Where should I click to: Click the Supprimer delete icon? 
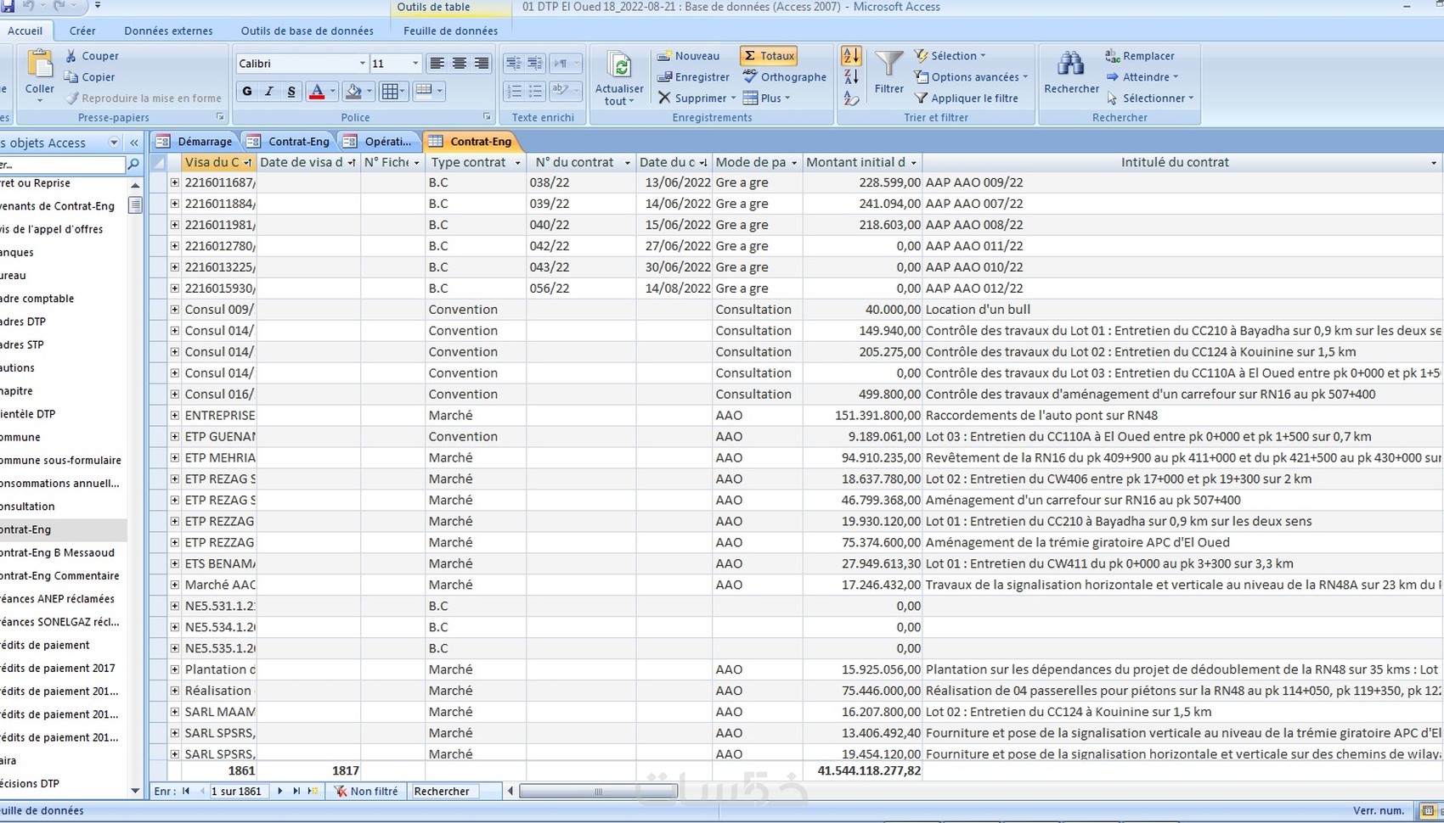(x=664, y=98)
